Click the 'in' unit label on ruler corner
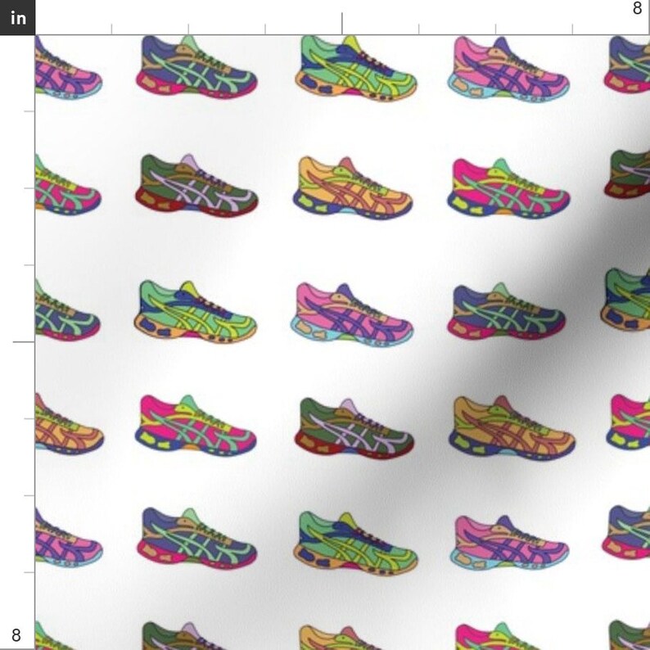The image size is (650, 650). point(17,17)
